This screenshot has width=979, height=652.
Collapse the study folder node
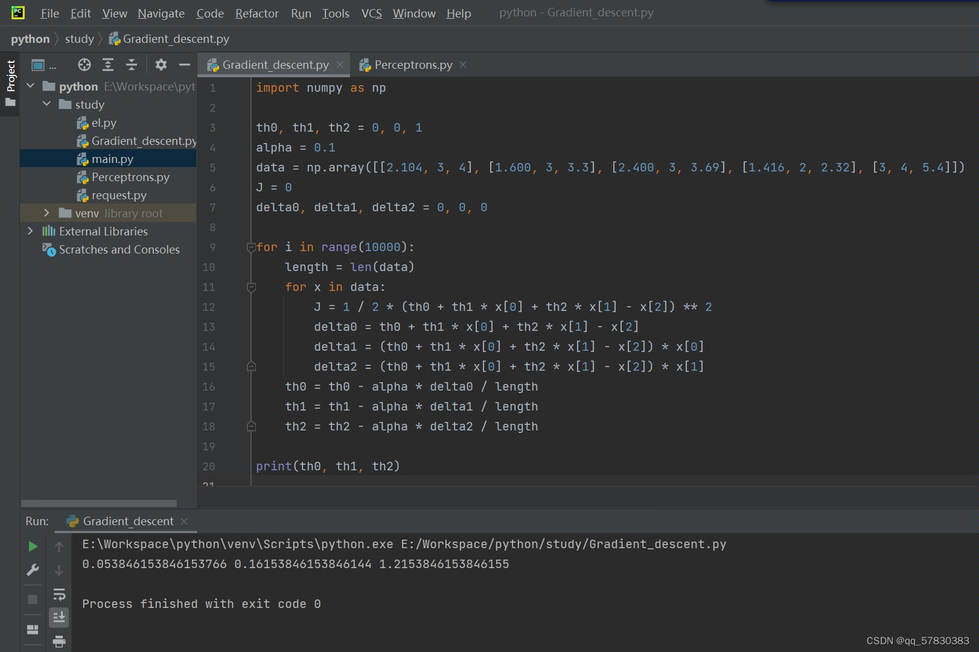pyautogui.click(x=46, y=104)
